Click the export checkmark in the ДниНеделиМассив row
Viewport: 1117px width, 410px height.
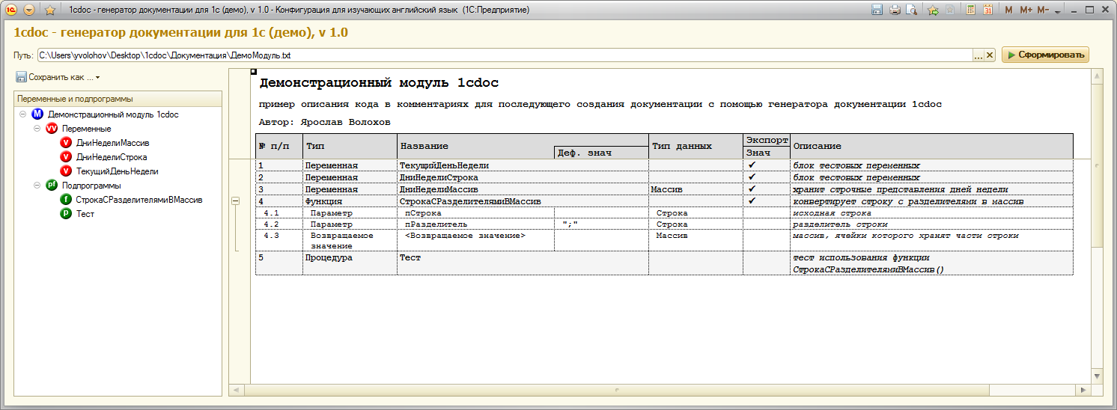[752, 189]
